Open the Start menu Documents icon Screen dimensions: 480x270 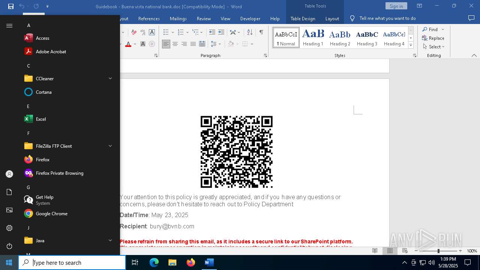(9, 192)
